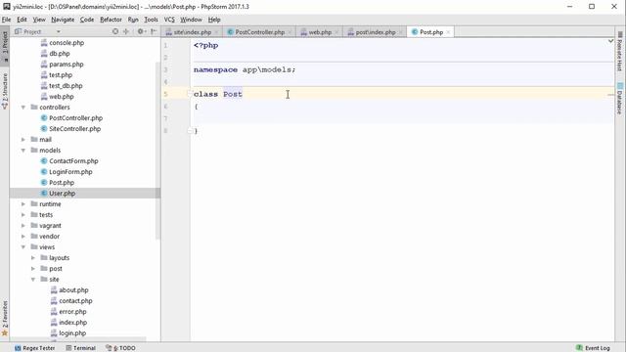Toggle the Project side tool tab
The width and height of the screenshot is (626, 352).
[x=5, y=45]
